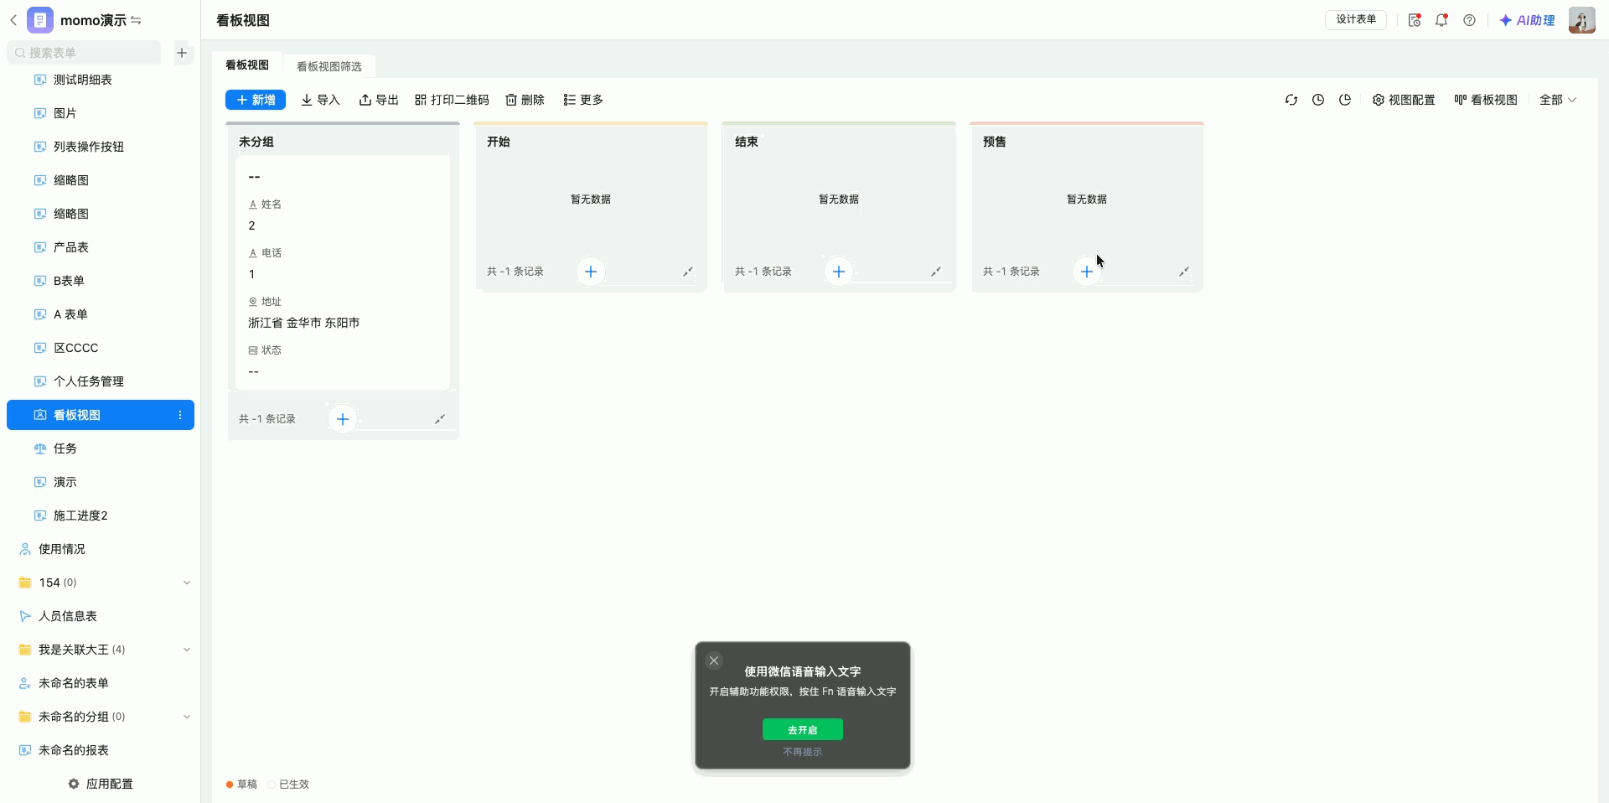Click the 草稿 draft status indicator
The width and height of the screenshot is (1609, 803).
pyautogui.click(x=241, y=785)
